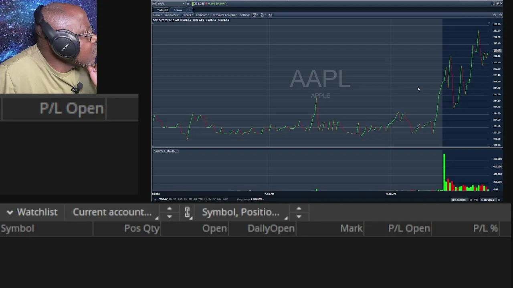Open calendar icon beside the start date field
The height and width of the screenshot is (288, 513).
pyautogui.click(x=471, y=200)
